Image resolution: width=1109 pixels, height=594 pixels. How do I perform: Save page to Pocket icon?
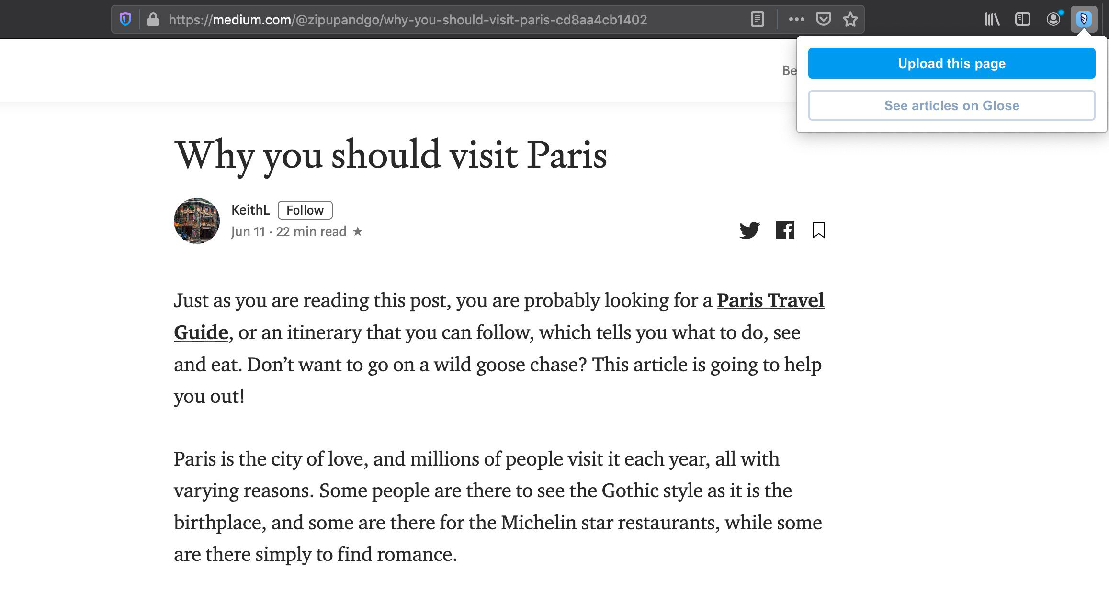coord(824,20)
